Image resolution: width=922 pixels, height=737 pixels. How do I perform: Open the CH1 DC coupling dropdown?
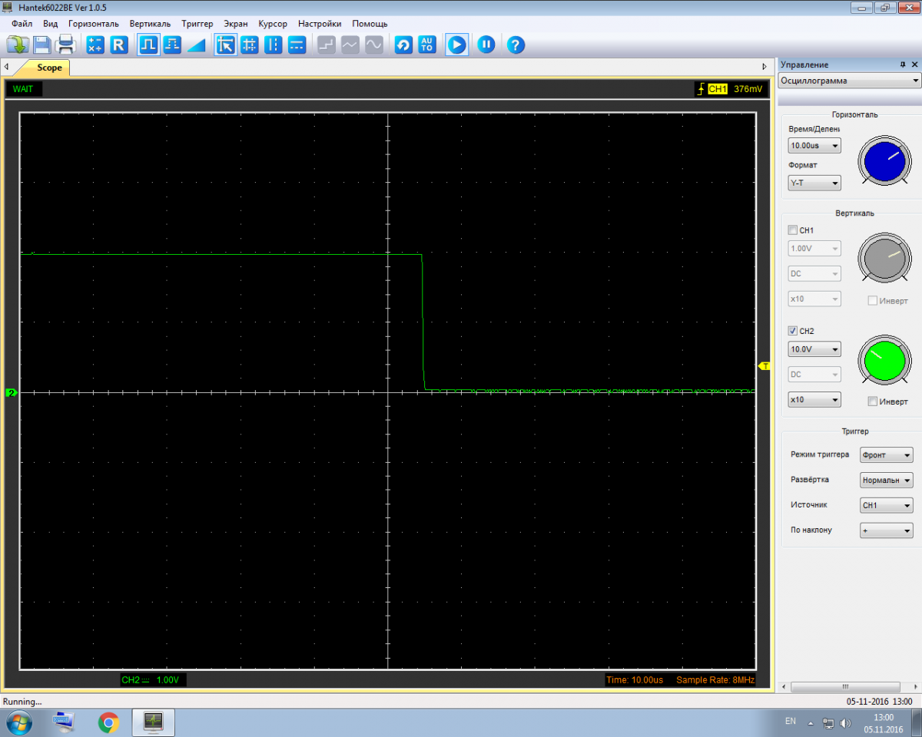coord(814,273)
